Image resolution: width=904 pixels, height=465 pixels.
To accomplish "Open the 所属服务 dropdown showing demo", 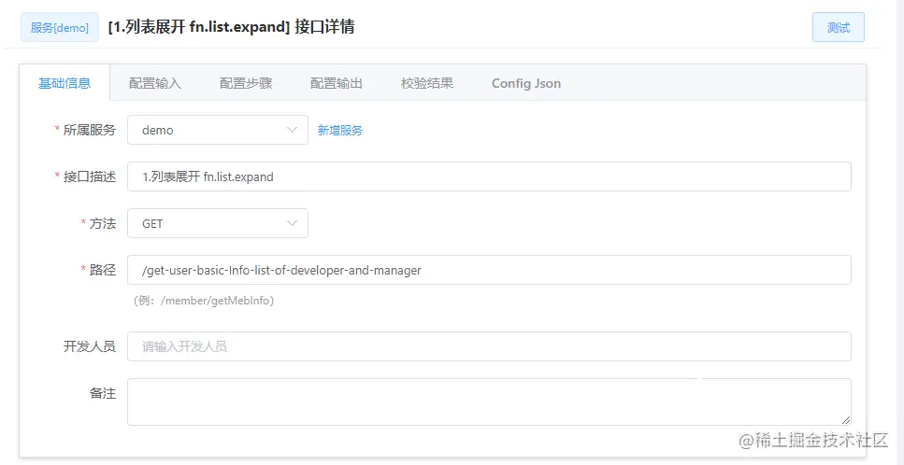I will pyautogui.click(x=218, y=130).
